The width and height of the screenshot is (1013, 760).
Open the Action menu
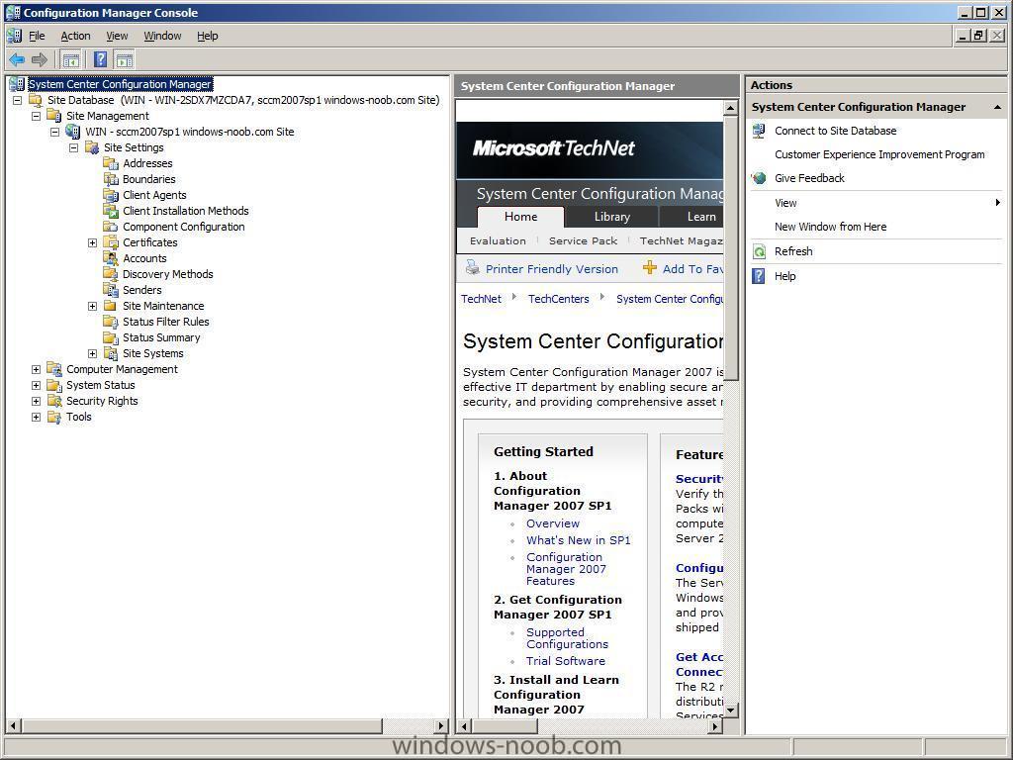[75, 36]
